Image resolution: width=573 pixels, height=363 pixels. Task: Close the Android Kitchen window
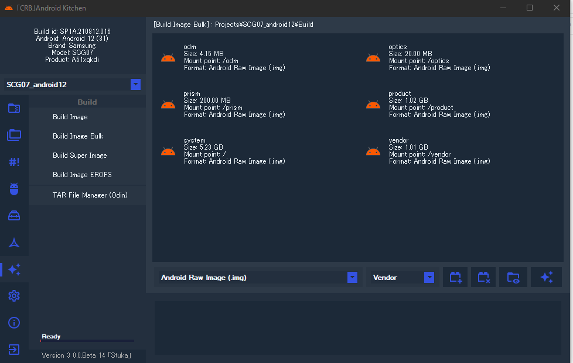(x=557, y=8)
